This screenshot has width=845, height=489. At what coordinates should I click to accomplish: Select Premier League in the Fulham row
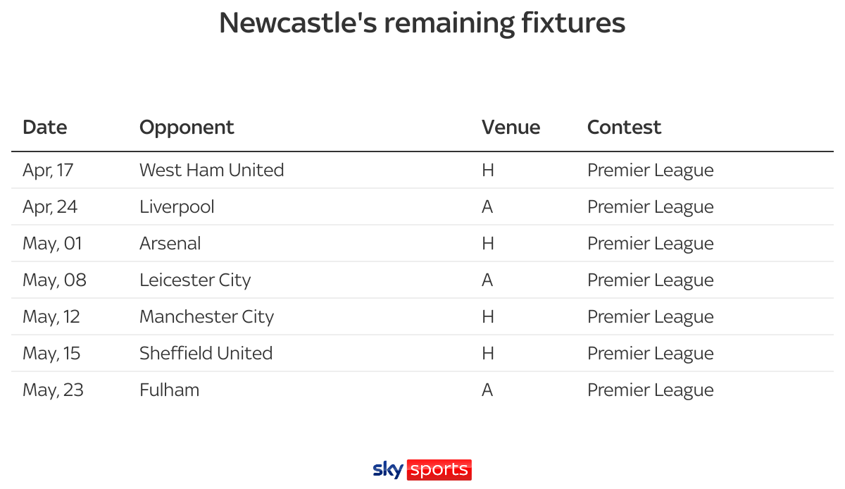point(651,390)
